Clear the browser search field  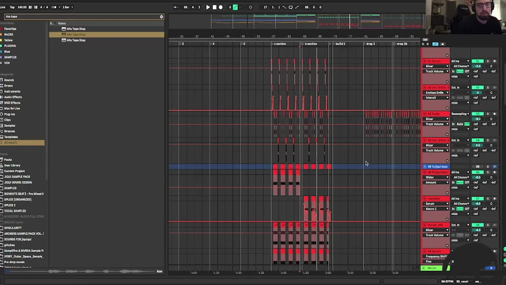(x=162, y=17)
